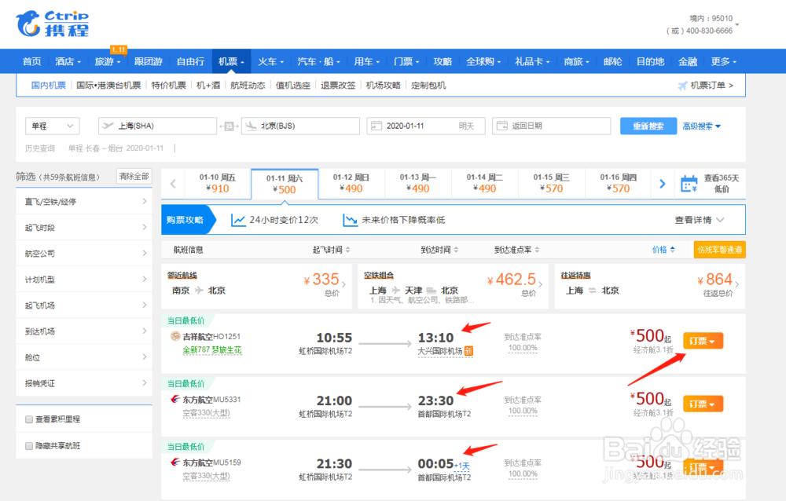Expand the 航空公司 filter
This screenshot has width=786, height=501.
point(84,254)
